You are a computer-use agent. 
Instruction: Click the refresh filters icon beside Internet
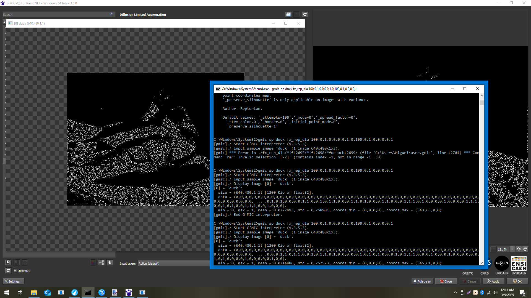tap(8, 271)
